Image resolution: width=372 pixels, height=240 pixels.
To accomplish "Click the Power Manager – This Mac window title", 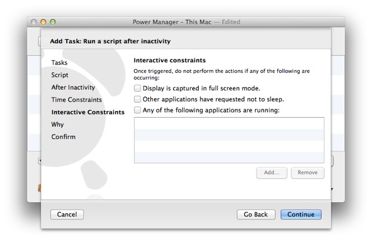I will coord(172,22).
